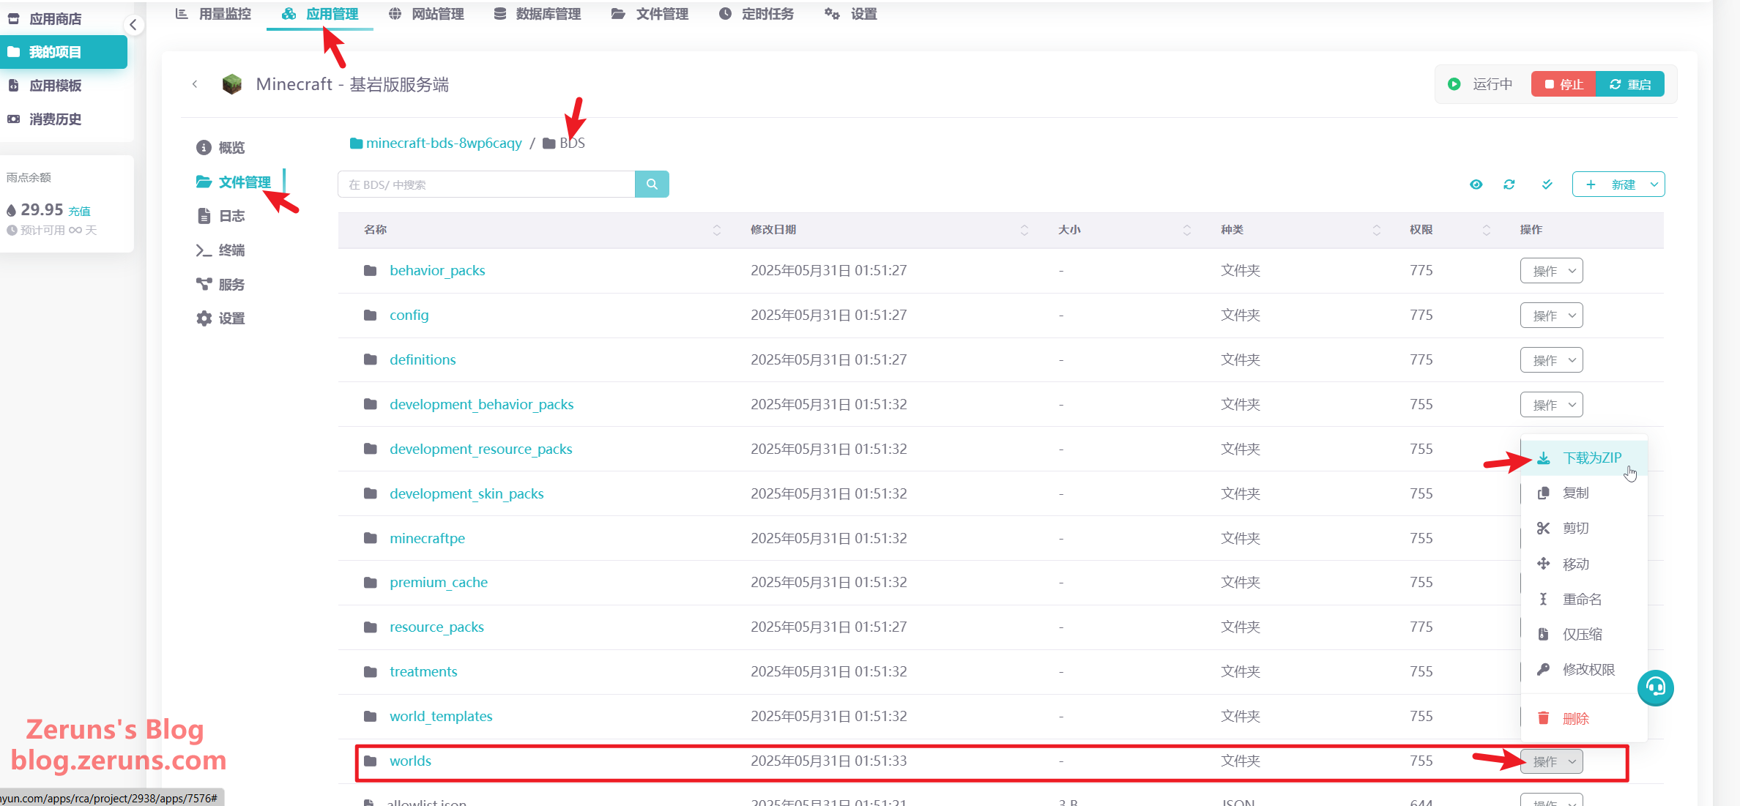Expand the New (新建) dropdown
Viewport: 1740px width, 806px height.
coord(1654,184)
